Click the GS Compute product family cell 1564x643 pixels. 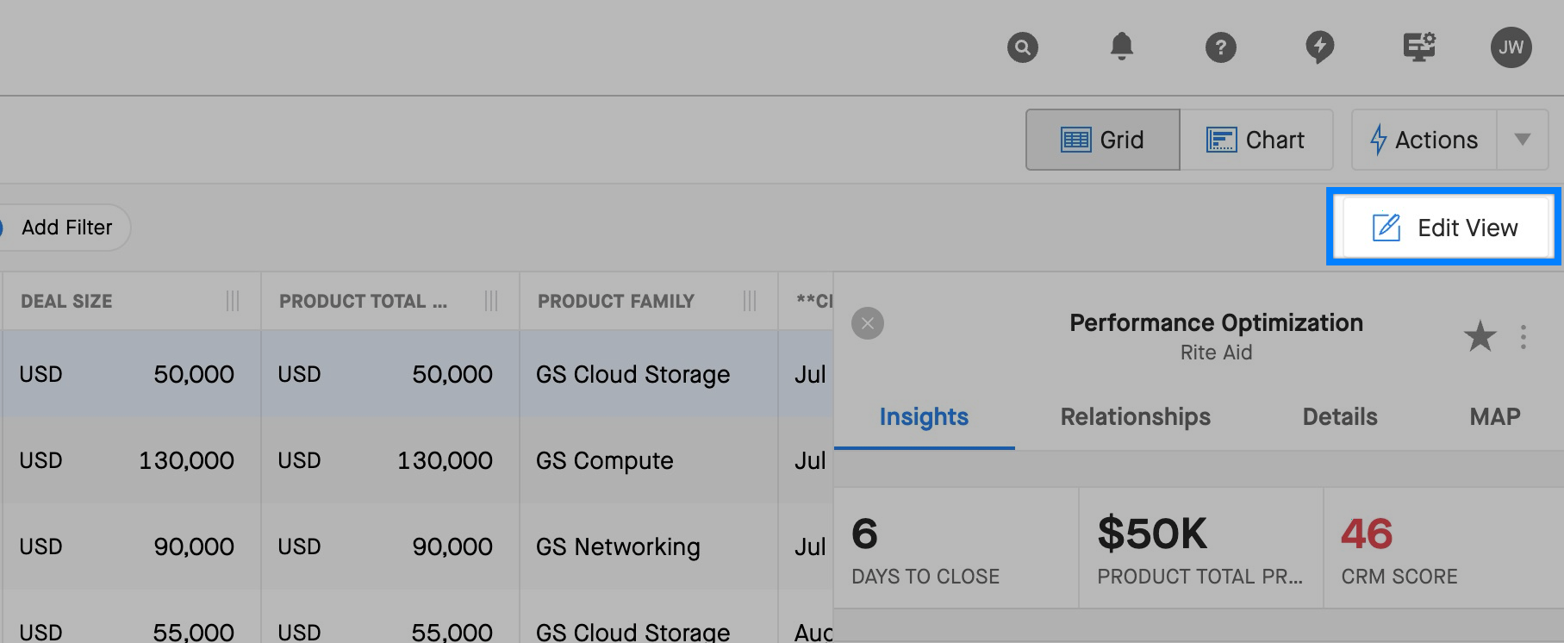point(649,460)
